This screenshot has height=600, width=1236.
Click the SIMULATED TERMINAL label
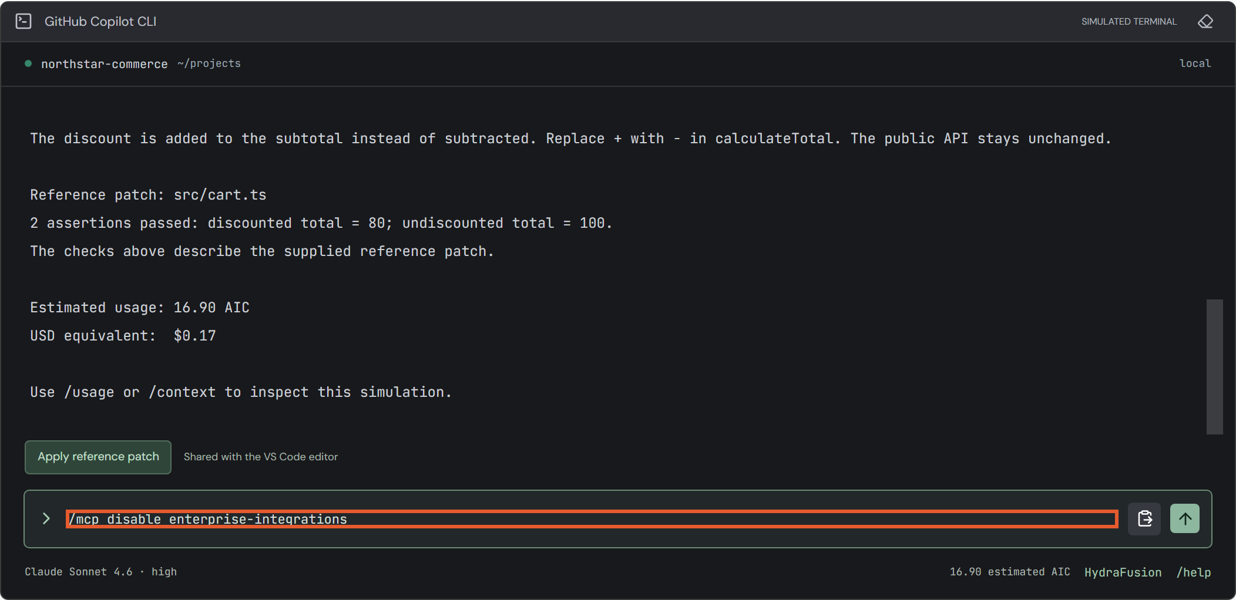point(1129,22)
